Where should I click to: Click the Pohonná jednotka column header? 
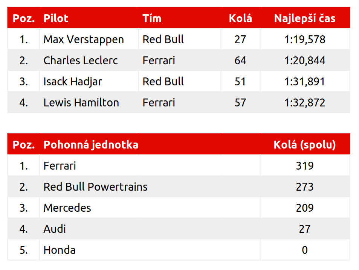point(91,145)
